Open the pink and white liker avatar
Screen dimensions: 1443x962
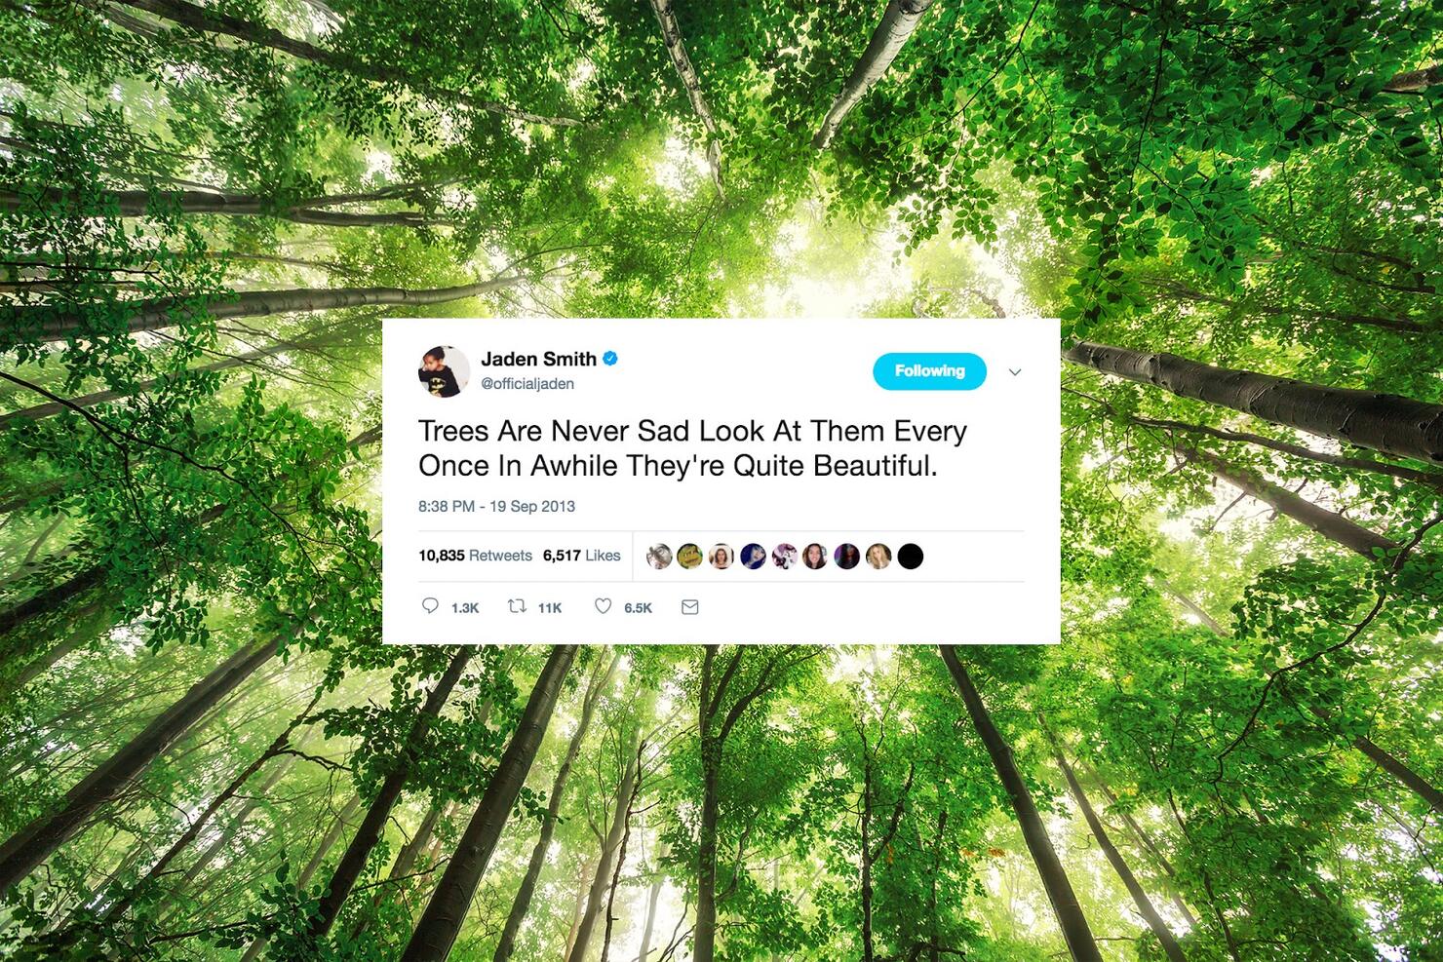coord(784,557)
